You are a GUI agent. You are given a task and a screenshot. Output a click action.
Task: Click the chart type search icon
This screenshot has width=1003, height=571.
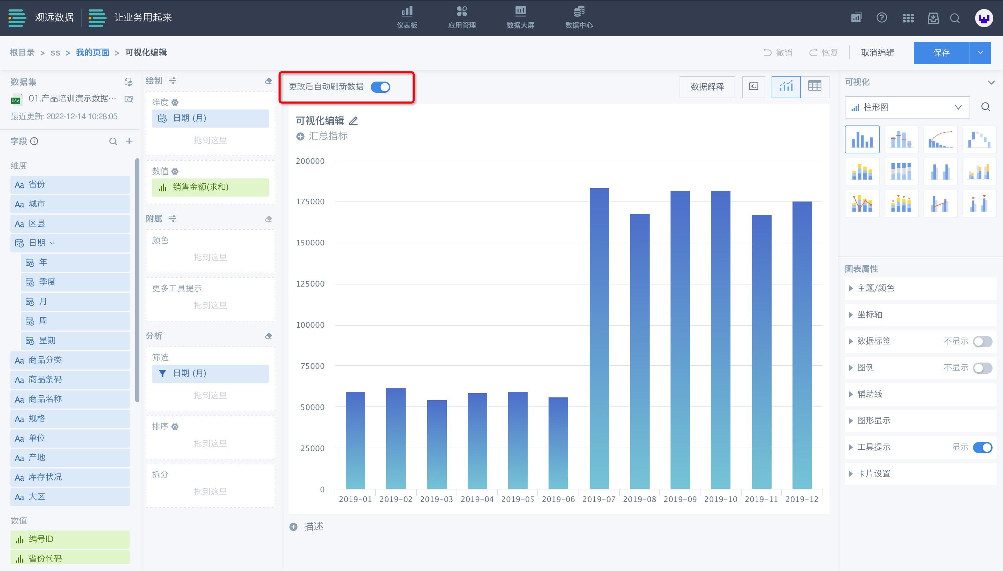coord(985,107)
